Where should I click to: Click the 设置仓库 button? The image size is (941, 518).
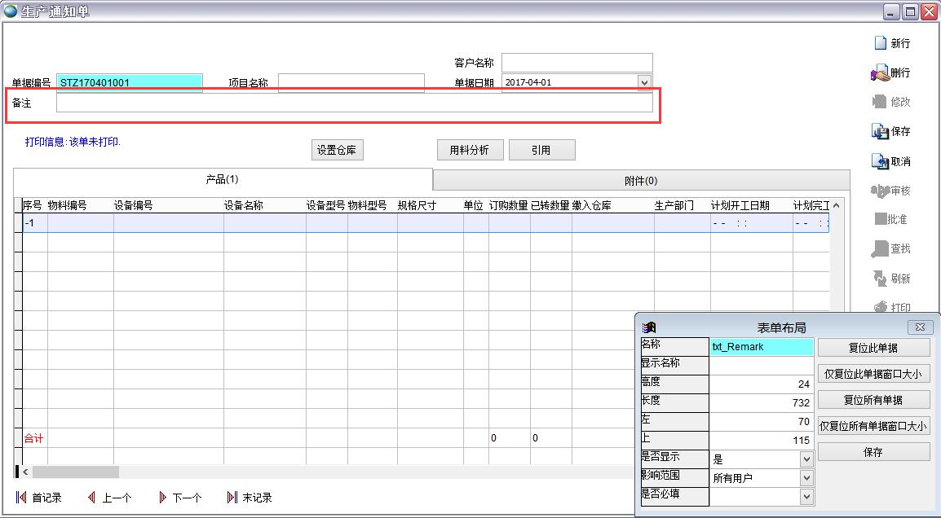click(x=337, y=150)
